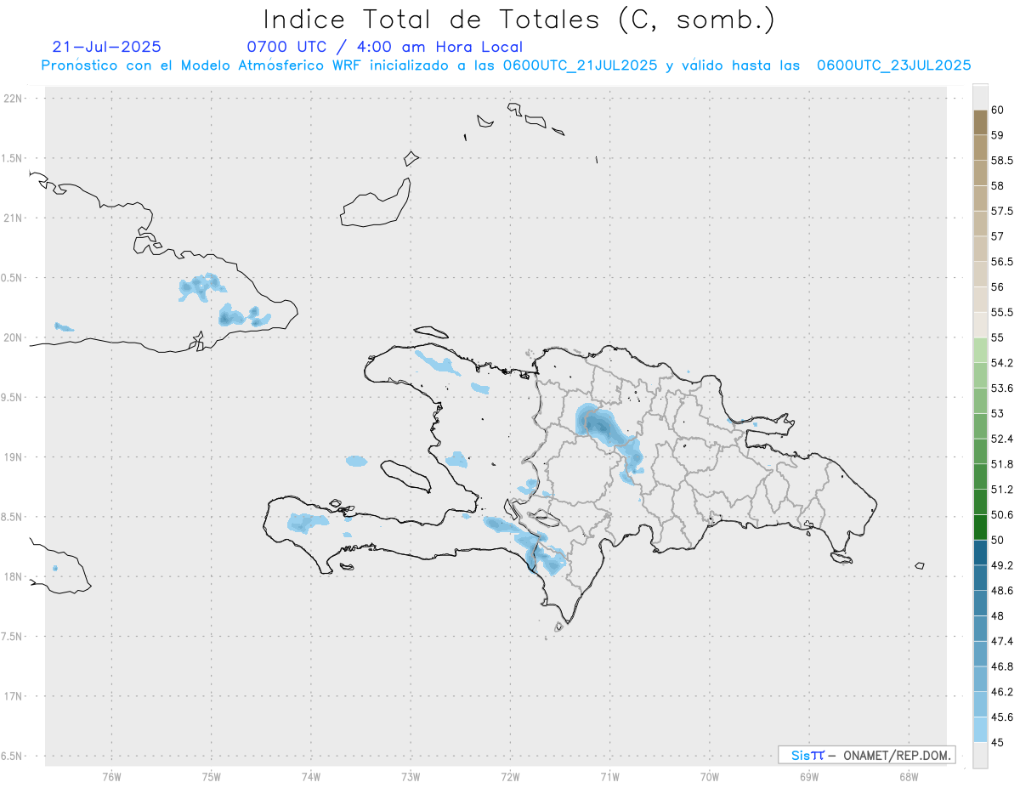Viewport: 1020px width, 788px height.
Task: Click the "20N" latitude label
Action: coord(13,337)
